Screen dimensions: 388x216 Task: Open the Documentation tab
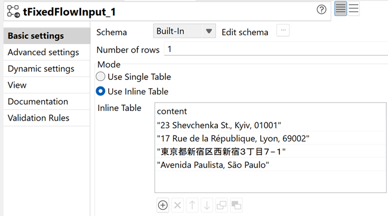click(x=47, y=101)
